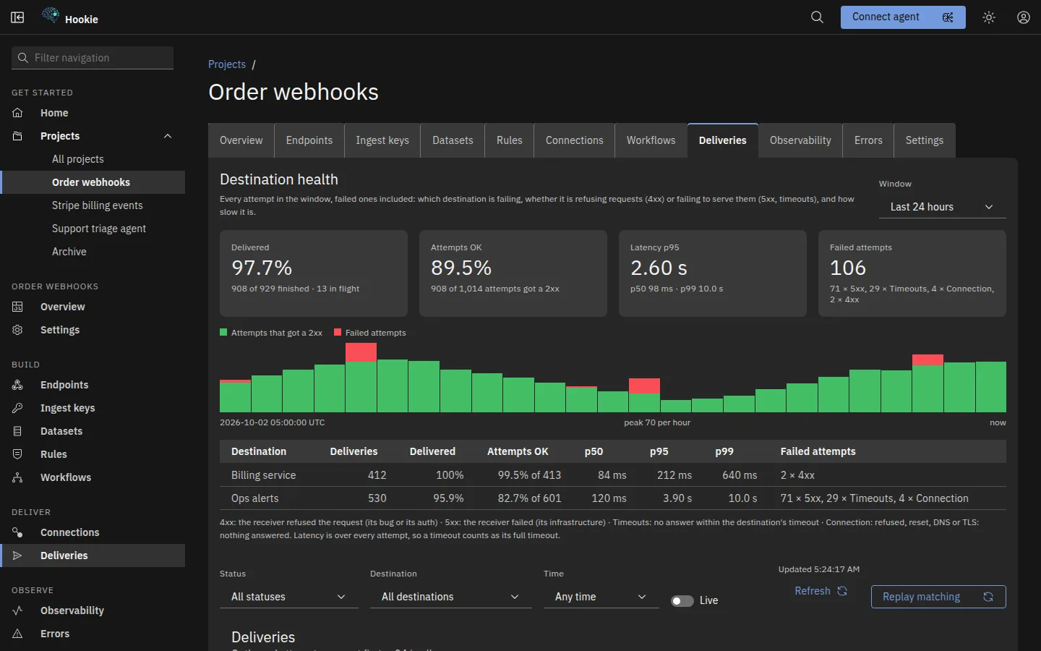Viewport: 1041px width, 651px height.
Task: Focus the Filter navigation input
Action: [x=93, y=58]
